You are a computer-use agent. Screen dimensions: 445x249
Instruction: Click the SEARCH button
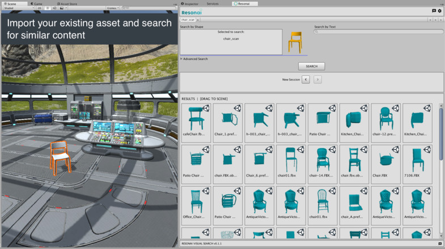click(x=311, y=66)
